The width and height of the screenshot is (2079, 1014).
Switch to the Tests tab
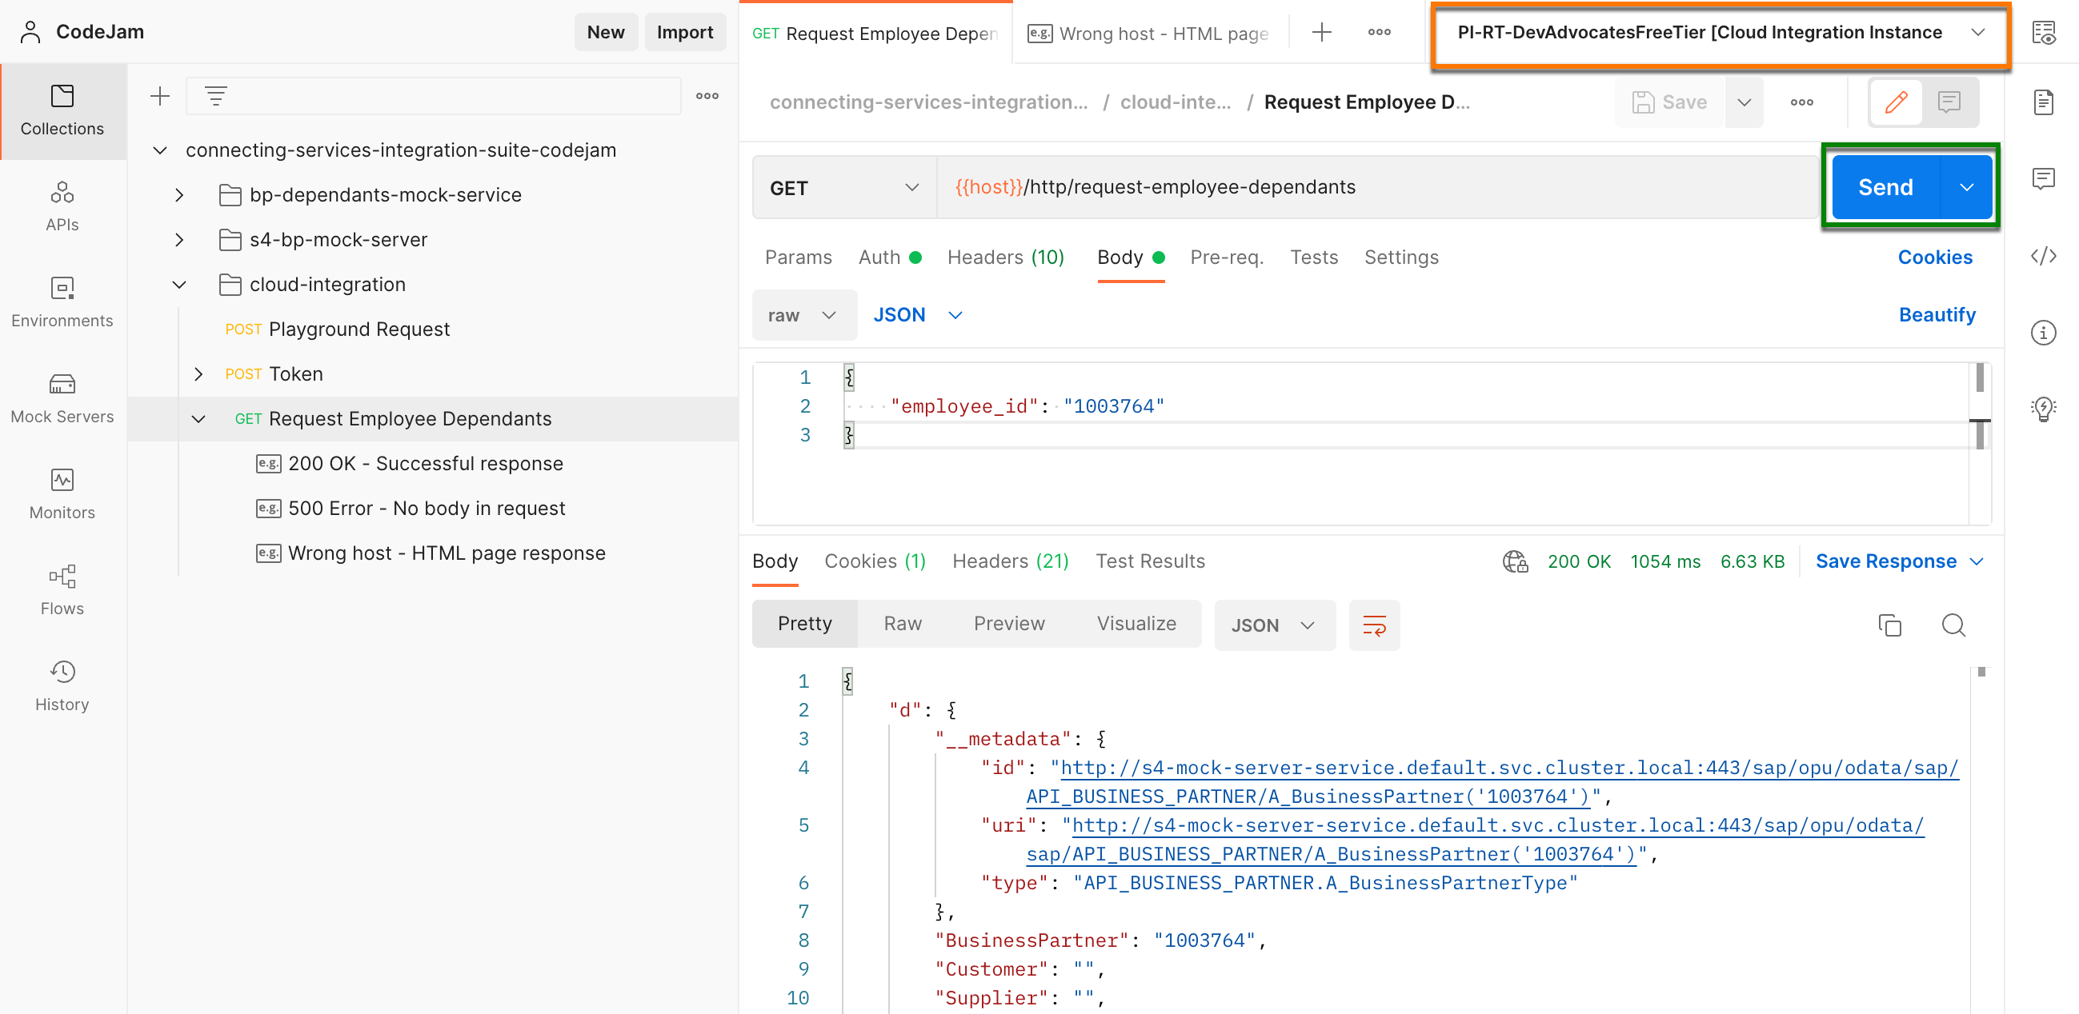pyautogui.click(x=1313, y=257)
